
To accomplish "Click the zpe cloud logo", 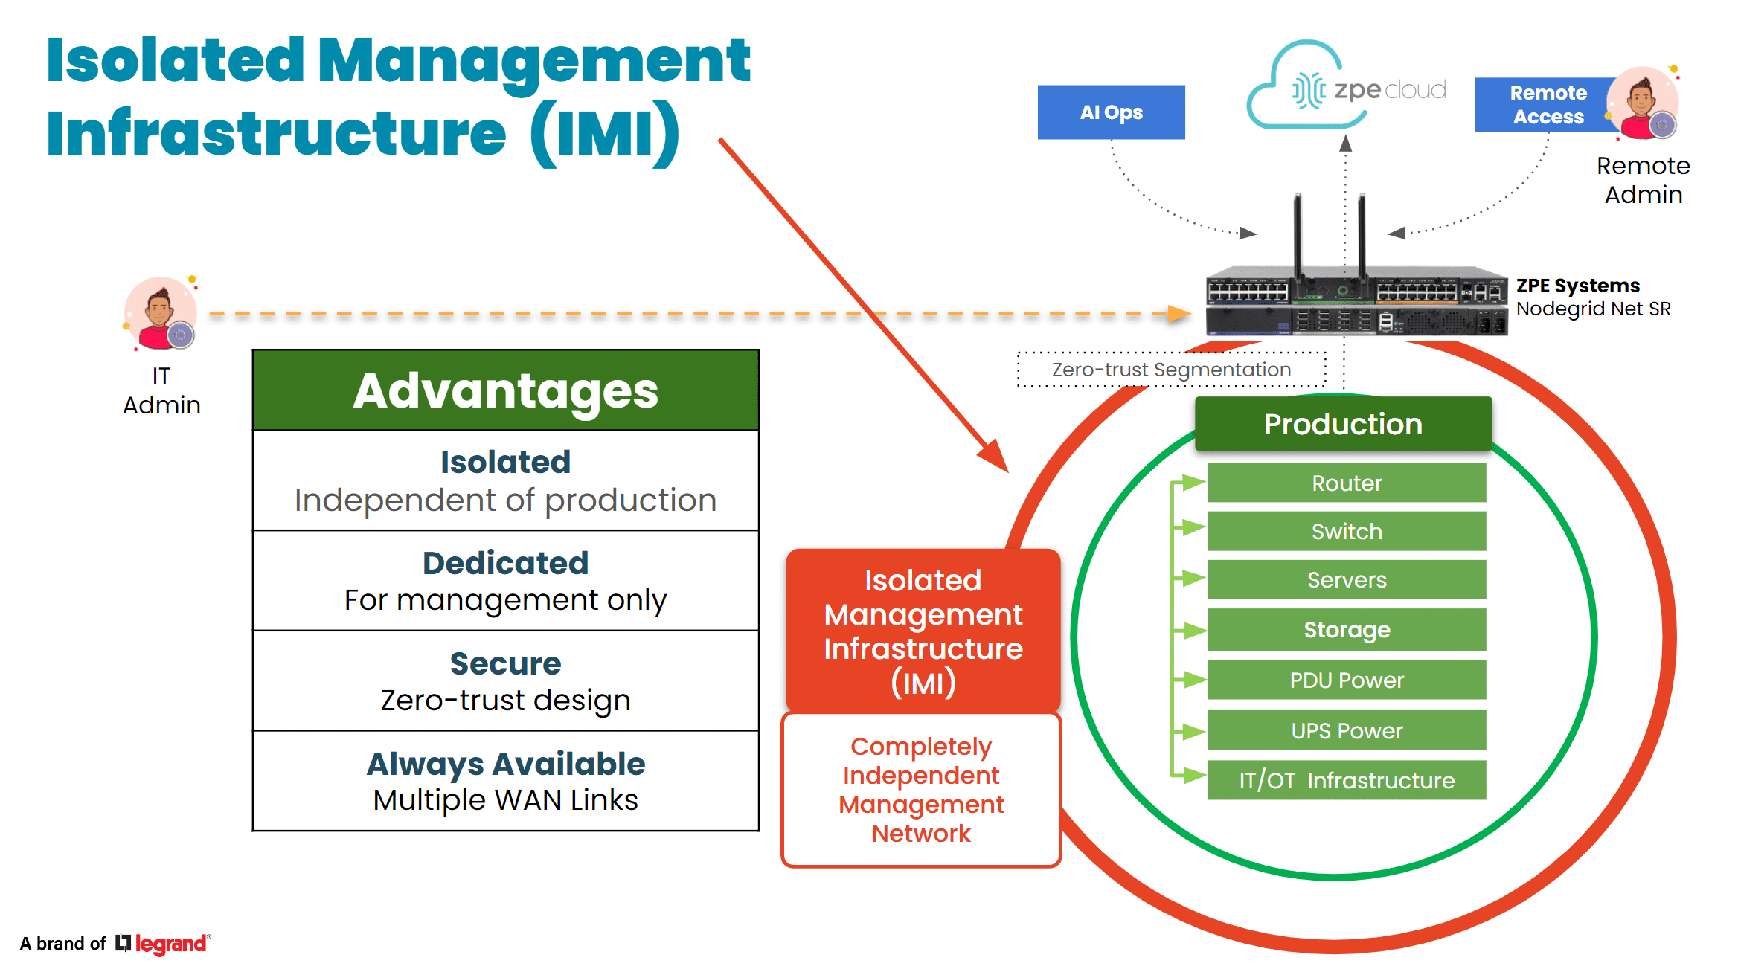I will pos(1346,86).
